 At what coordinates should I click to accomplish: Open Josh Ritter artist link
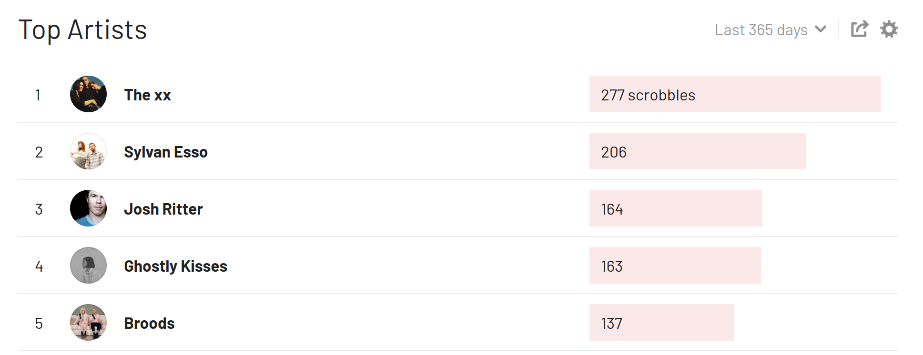click(x=163, y=209)
